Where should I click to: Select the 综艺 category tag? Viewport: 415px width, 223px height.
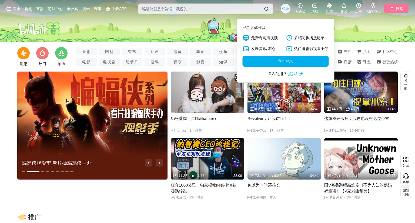pyautogui.click(x=132, y=52)
